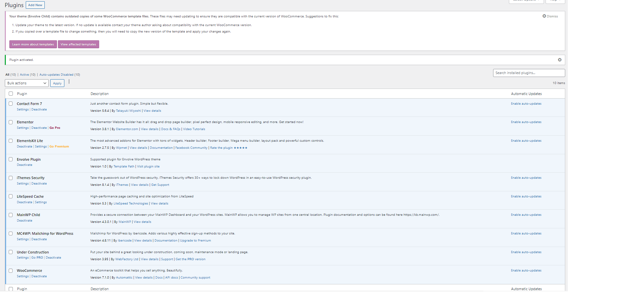
Task: Deactivate the MainWP Child plugin
Action: (24, 221)
